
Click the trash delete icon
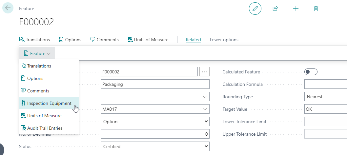[316, 9]
